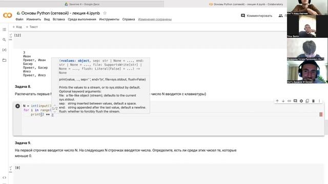
Task: Open the variables {x} sidebar icon
Action: pyautogui.click(x=4, y=50)
